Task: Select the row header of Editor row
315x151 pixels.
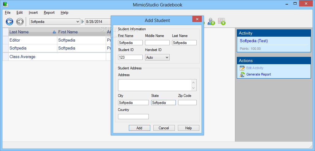Action: pyautogui.click(x=6, y=40)
